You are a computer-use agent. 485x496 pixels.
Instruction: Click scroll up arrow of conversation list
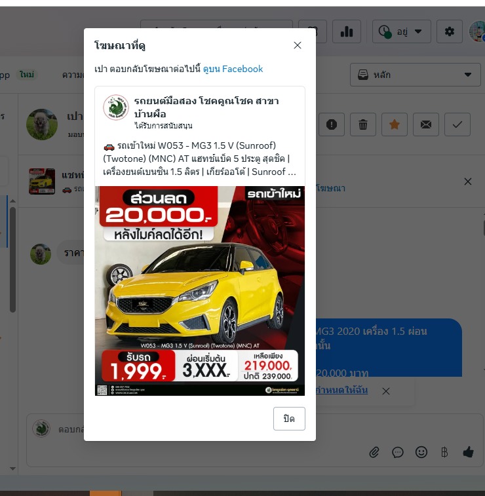pyautogui.click(x=12, y=201)
